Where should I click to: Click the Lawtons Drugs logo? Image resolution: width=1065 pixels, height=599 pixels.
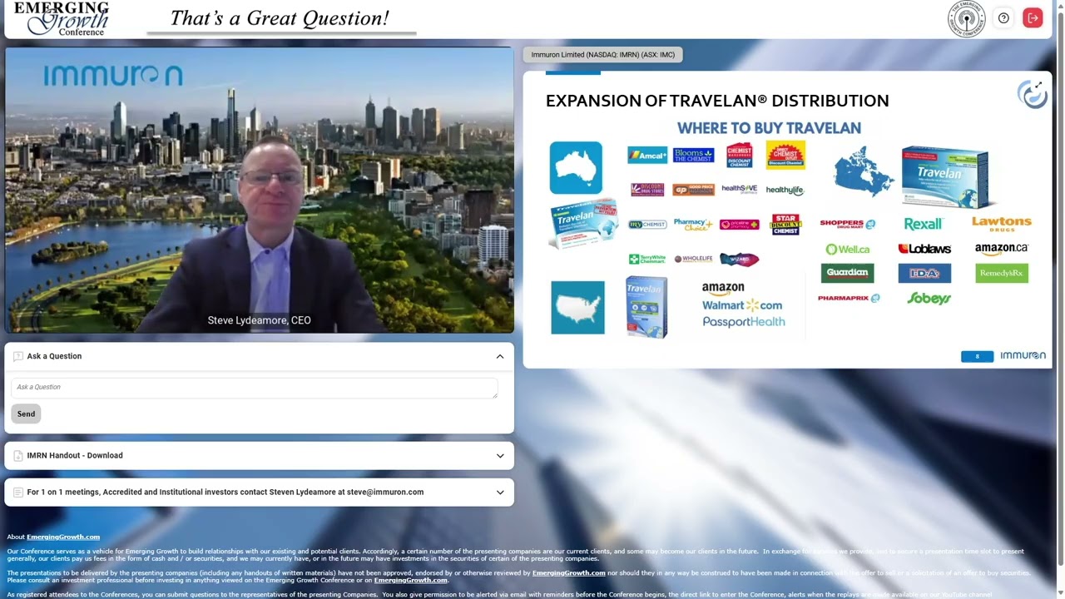coord(1002,223)
